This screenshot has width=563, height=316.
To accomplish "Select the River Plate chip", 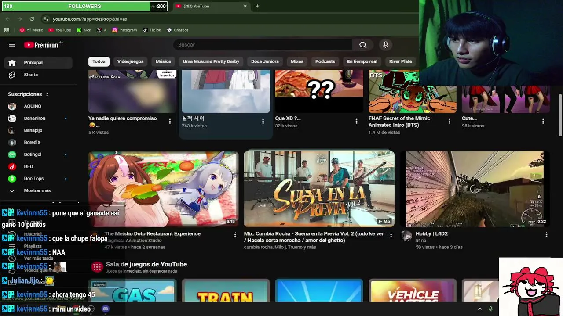I will pyautogui.click(x=401, y=61).
